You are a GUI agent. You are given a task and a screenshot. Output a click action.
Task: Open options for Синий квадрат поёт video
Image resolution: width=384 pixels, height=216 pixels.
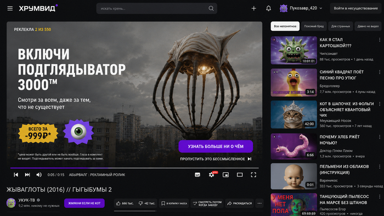(380, 72)
